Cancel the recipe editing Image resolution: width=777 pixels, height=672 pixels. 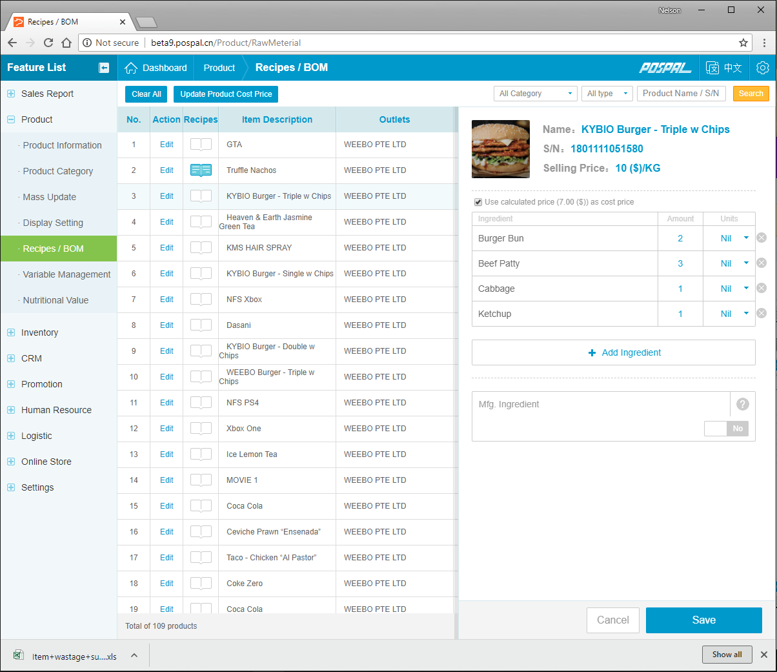613,620
